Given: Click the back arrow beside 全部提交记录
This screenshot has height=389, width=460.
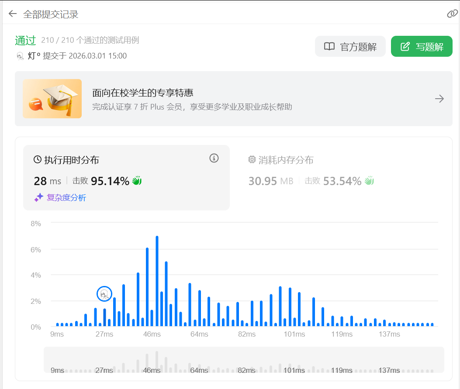Looking at the screenshot, I should click(12, 14).
